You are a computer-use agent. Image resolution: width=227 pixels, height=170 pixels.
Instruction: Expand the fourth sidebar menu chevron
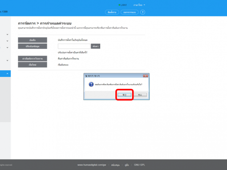[x=8, y=61]
